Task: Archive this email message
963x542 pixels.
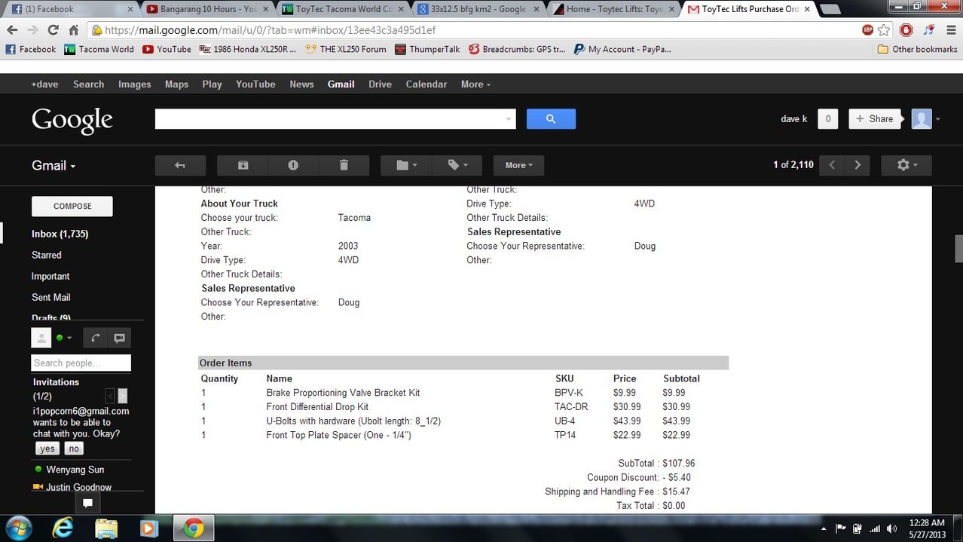Action: [243, 165]
